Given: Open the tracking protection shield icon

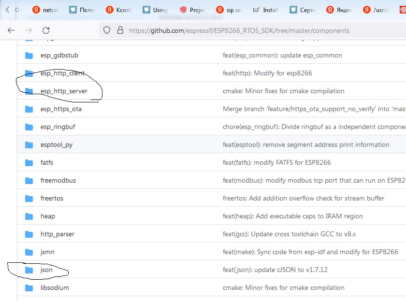Looking at the screenshot, I should (107, 30).
